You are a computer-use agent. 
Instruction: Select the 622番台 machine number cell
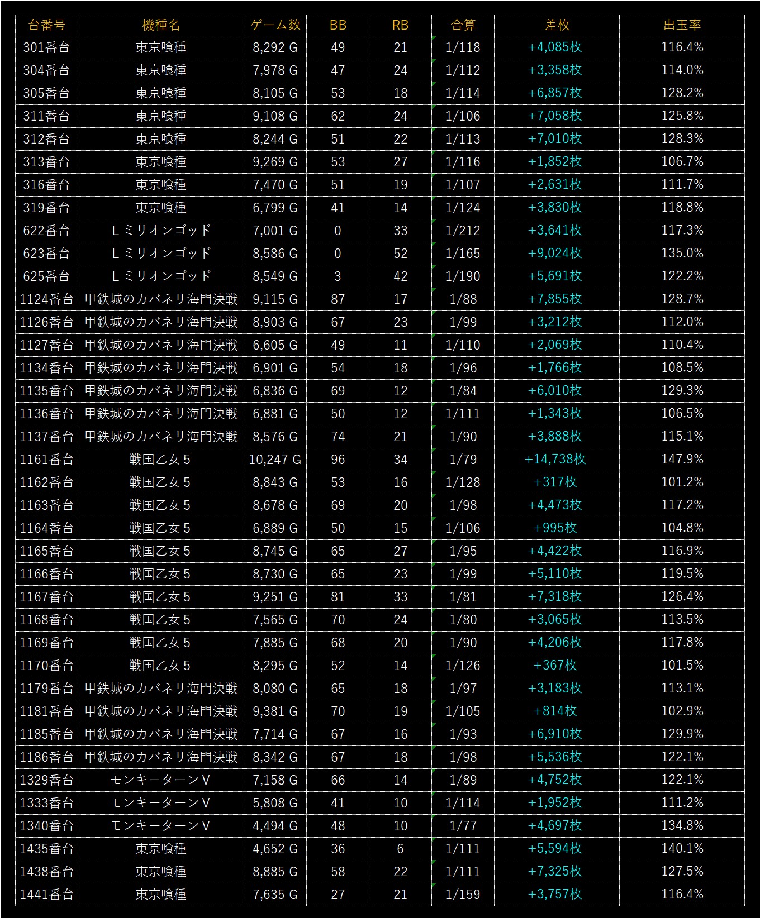(x=46, y=231)
